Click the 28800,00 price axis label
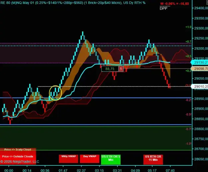The height and width of the screenshot is (172, 208). [x=201, y=129]
